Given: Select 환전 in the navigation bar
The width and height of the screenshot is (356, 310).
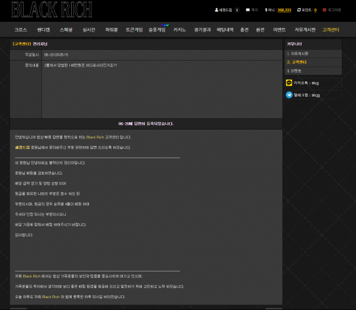Looking at the screenshot, I should [260, 29].
